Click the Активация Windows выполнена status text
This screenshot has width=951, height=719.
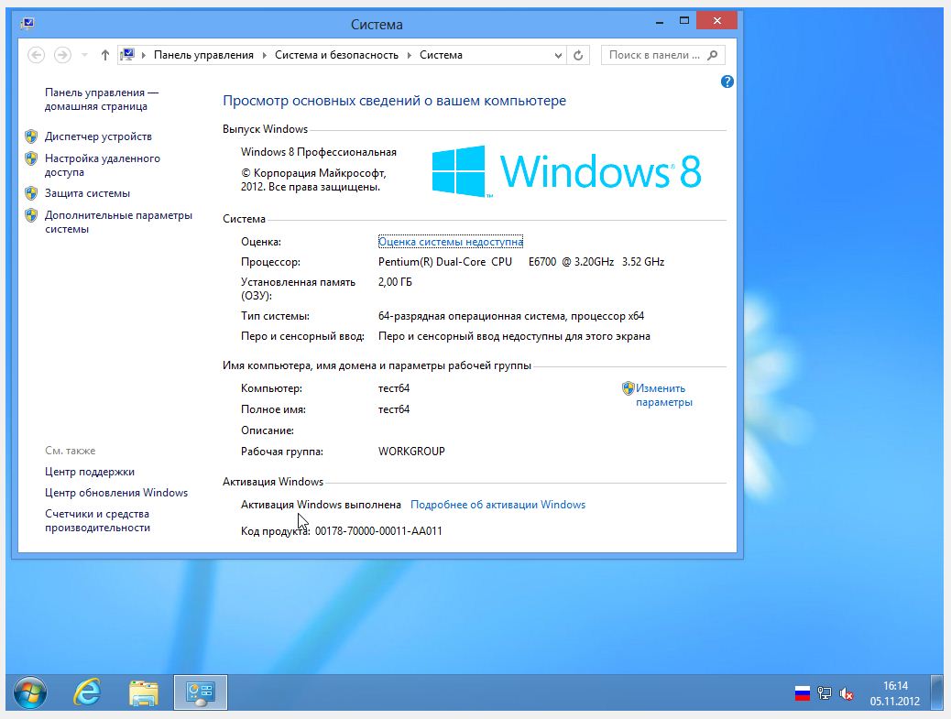pyautogui.click(x=321, y=505)
